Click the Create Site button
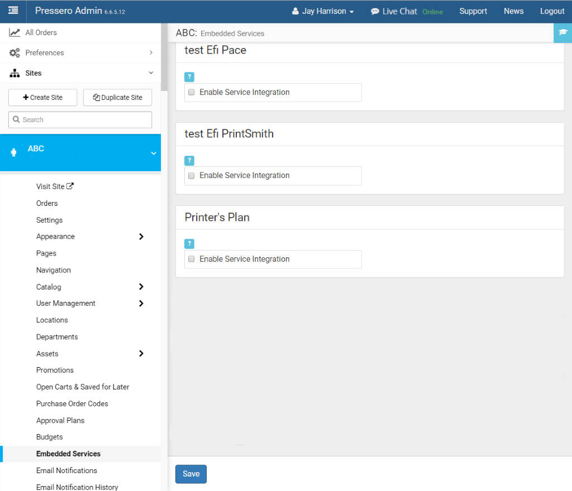The image size is (572, 491). pyautogui.click(x=42, y=97)
